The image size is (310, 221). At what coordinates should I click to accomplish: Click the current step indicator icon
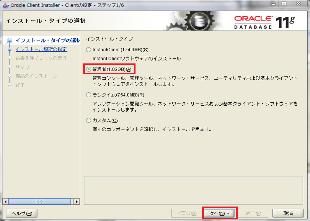[9, 41]
